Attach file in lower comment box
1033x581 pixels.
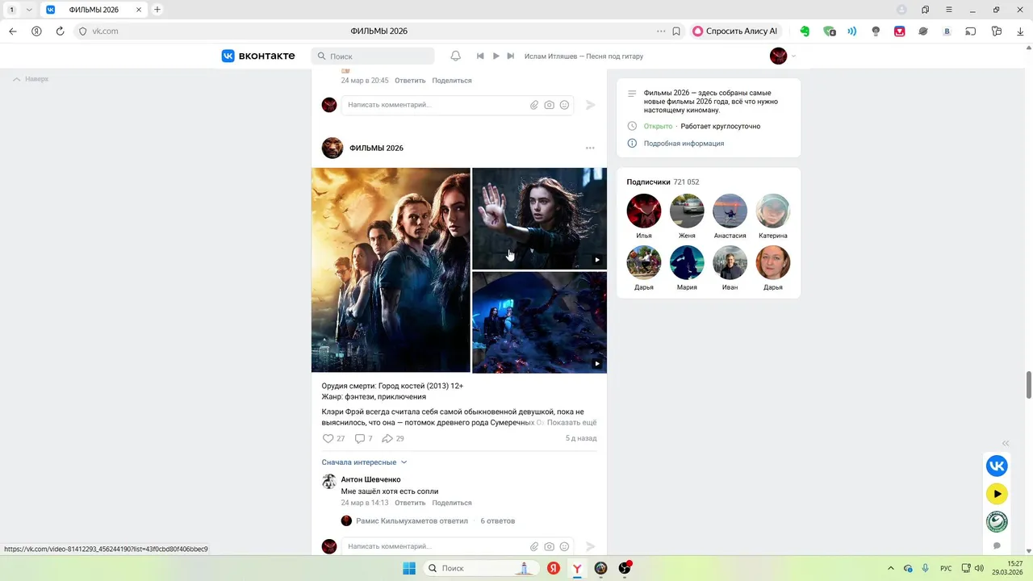tap(533, 546)
